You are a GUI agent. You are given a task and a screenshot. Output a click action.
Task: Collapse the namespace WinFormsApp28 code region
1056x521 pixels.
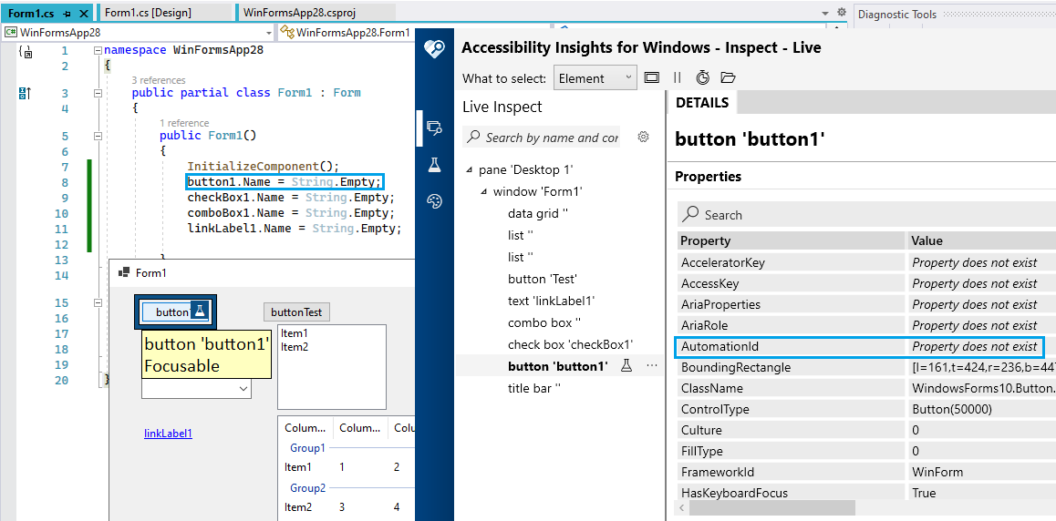tap(98, 50)
